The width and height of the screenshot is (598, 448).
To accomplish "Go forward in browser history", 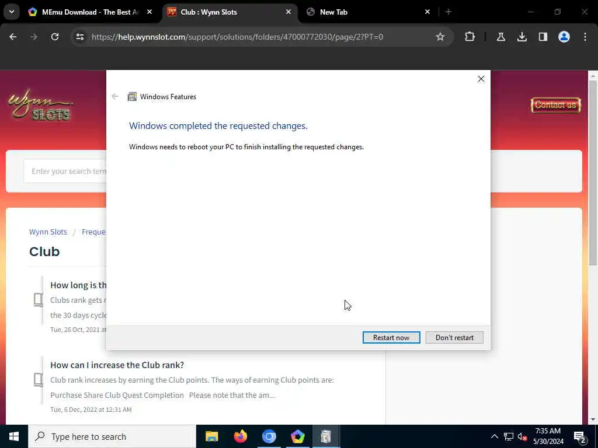I will coord(33,37).
